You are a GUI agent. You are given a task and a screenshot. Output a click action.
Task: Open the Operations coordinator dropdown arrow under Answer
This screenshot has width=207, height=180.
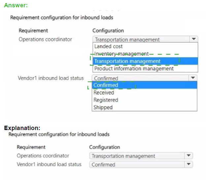tap(194, 39)
